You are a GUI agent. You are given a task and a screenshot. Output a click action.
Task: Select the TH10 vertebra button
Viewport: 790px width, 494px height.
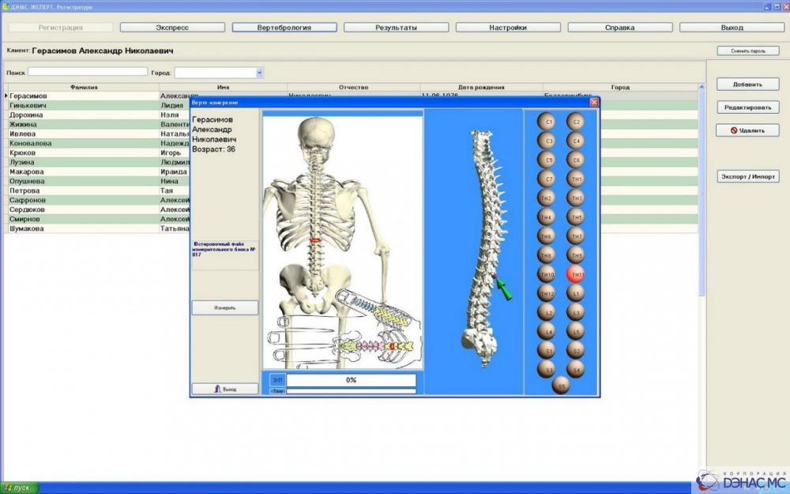[546, 274]
